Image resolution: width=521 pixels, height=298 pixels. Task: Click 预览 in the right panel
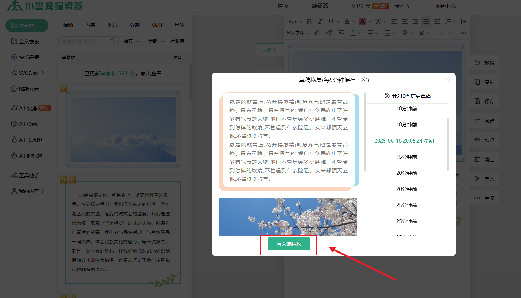484,140
